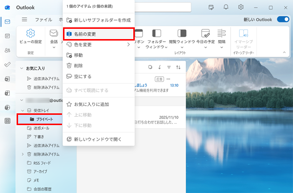Click the My Day calendar-check icon in title bar

pyautogui.click(x=211, y=7)
